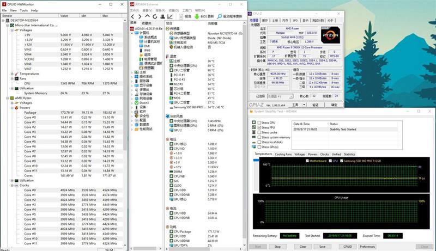Viewport: 436px width, 251px height.
Task: Toggle Samsung SSD 960 PRO legend checkbox
Action: click(342, 161)
